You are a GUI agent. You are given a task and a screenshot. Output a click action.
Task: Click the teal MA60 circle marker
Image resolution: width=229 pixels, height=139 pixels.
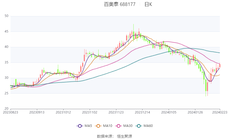[139, 126]
